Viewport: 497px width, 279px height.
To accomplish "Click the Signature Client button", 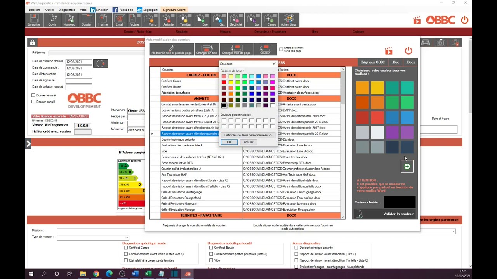I will [174, 10].
